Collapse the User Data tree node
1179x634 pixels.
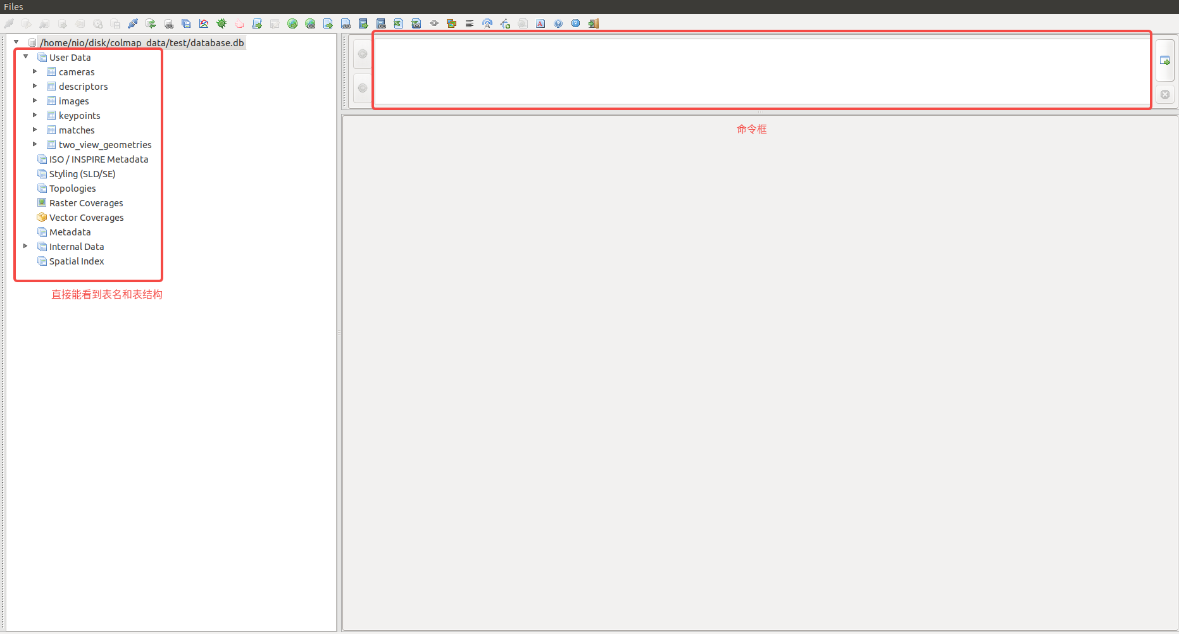[x=26, y=56]
